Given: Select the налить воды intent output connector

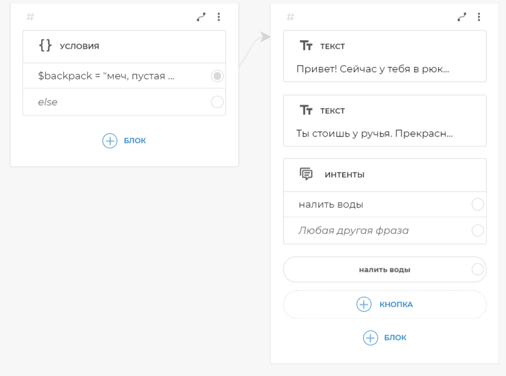Looking at the screenshot, I should [x=478, y=205].
